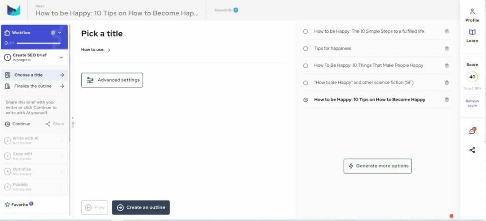Click the Prev button

pos(94,207)
